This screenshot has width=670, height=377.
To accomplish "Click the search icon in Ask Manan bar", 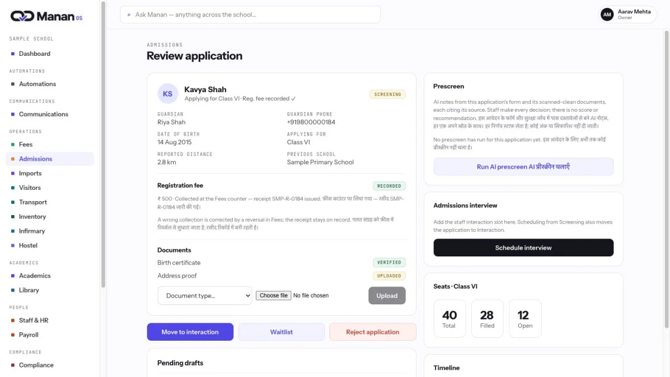I will 130,15.
